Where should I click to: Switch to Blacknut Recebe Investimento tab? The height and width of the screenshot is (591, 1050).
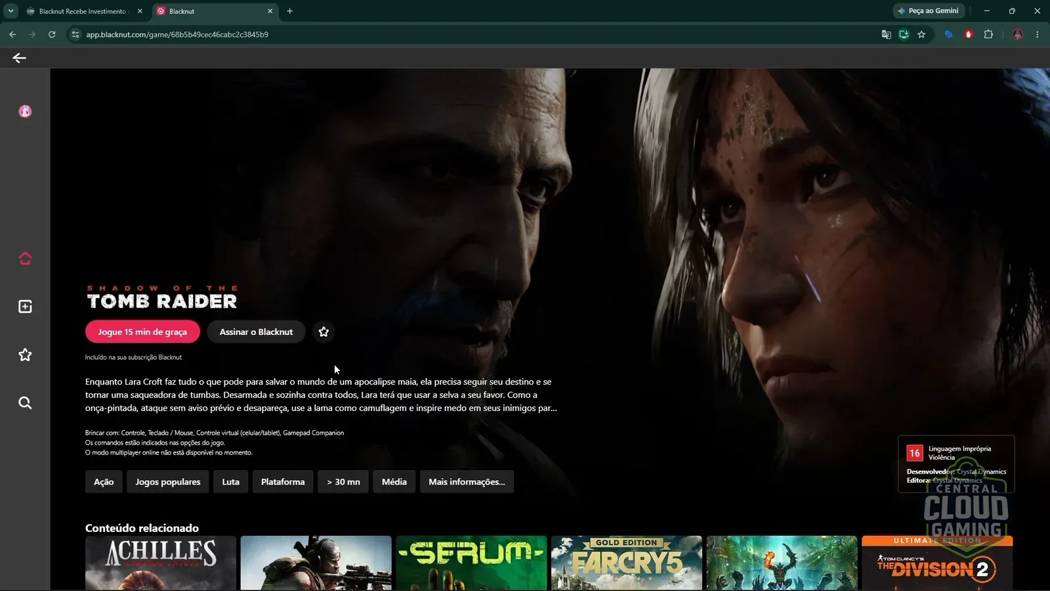tap(84, 11)
